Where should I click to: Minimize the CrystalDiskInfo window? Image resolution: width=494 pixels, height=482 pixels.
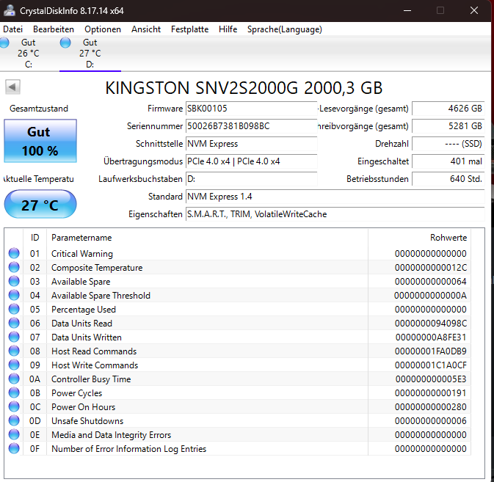pos(407,10)
